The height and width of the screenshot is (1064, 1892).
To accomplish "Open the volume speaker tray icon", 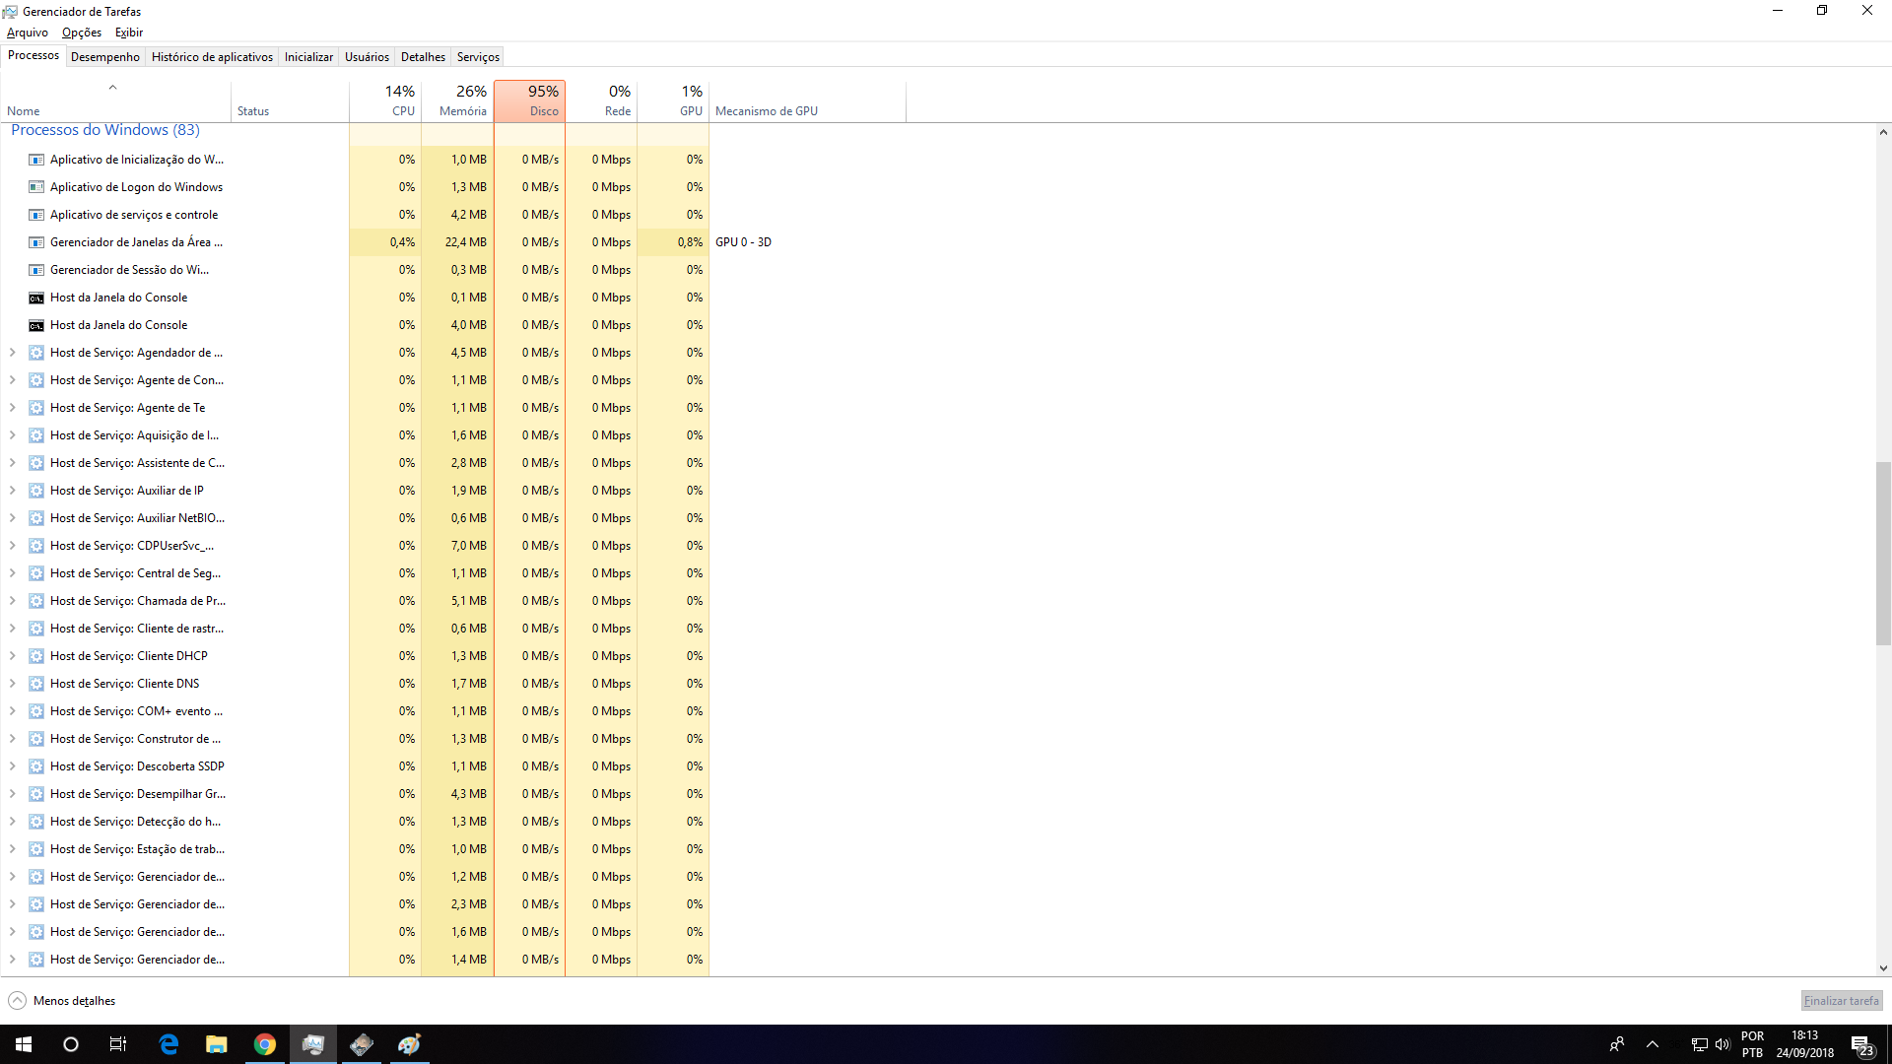I will (x=1723, y=1044).
